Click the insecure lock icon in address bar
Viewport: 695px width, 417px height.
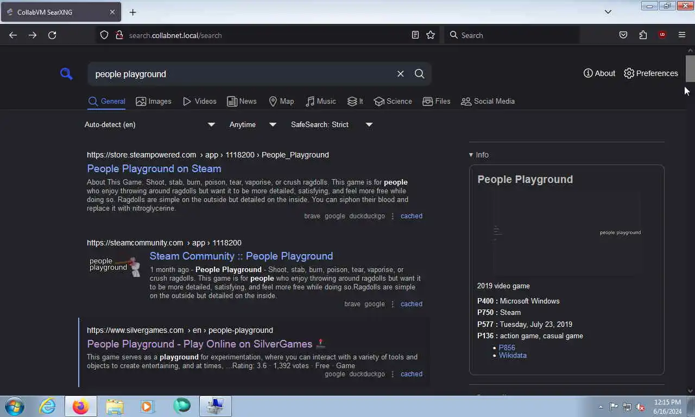tap(119, 35)
